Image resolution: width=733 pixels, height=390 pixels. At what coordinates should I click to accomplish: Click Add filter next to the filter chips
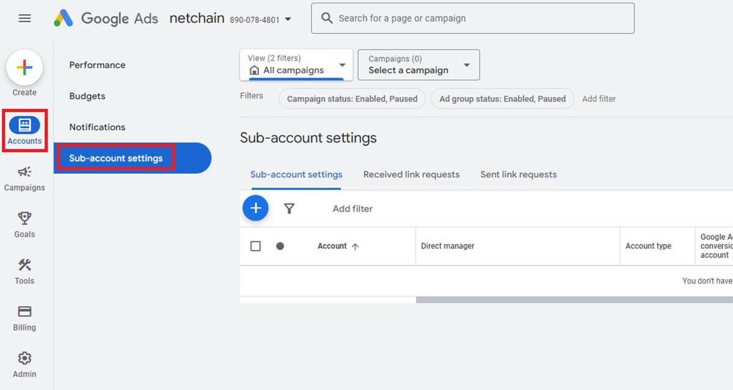coord(599,98)
